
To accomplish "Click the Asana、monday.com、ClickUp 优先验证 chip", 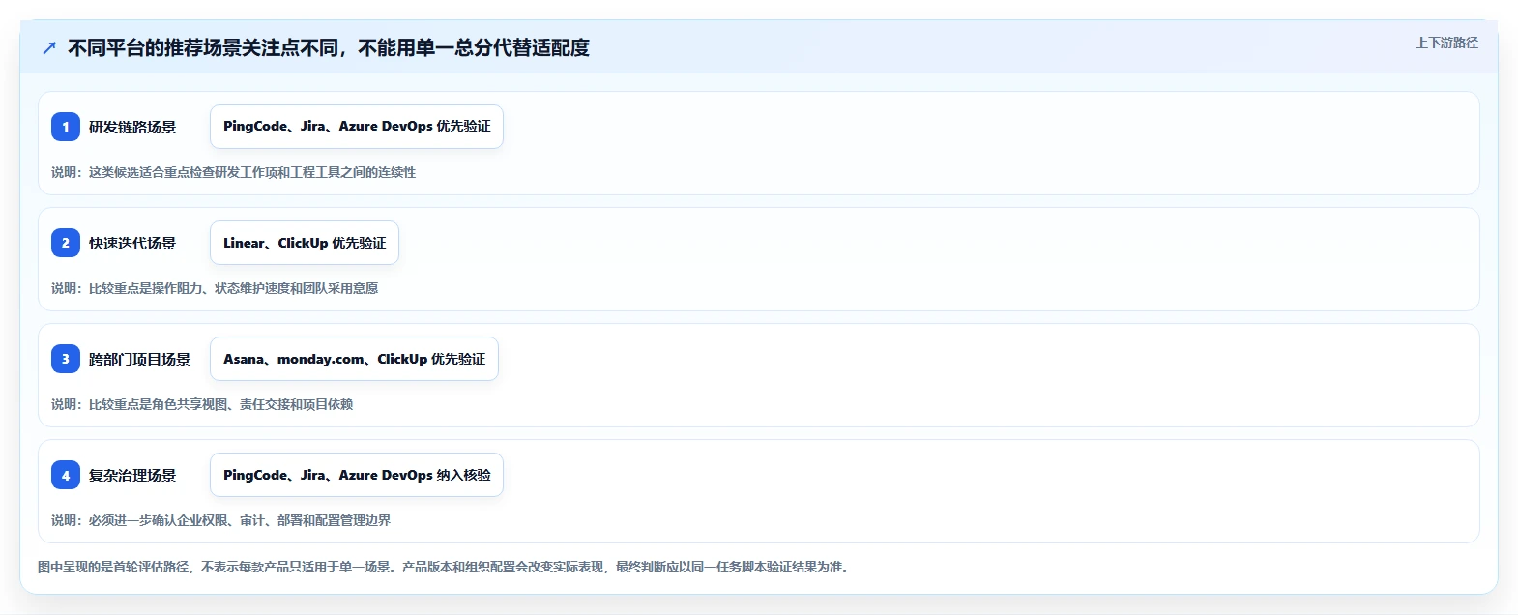I will 354,359.
